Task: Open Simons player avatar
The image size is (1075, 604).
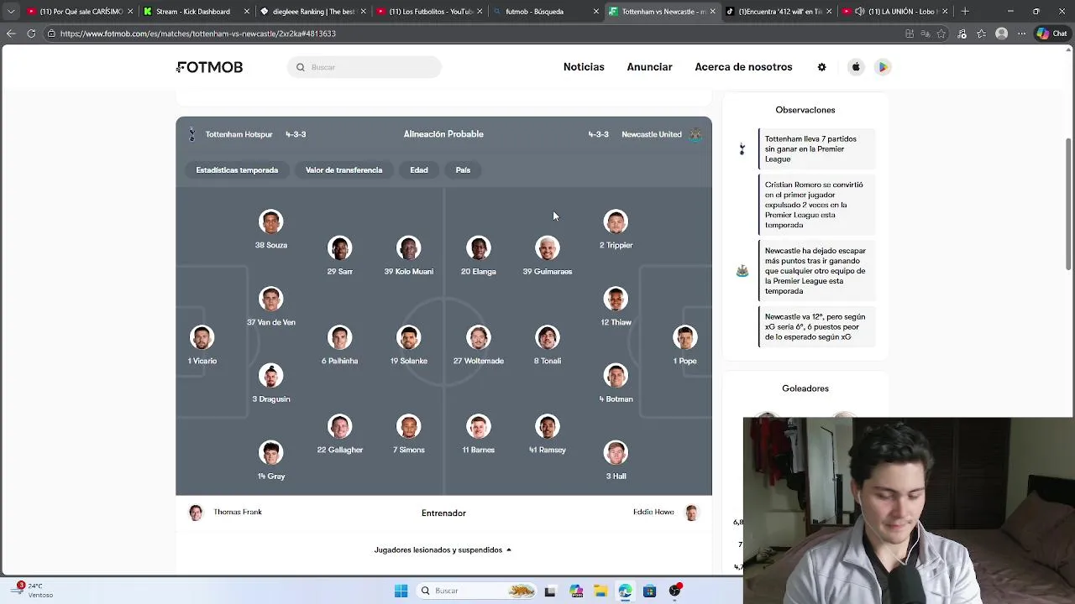Action: tap(408, 426)
